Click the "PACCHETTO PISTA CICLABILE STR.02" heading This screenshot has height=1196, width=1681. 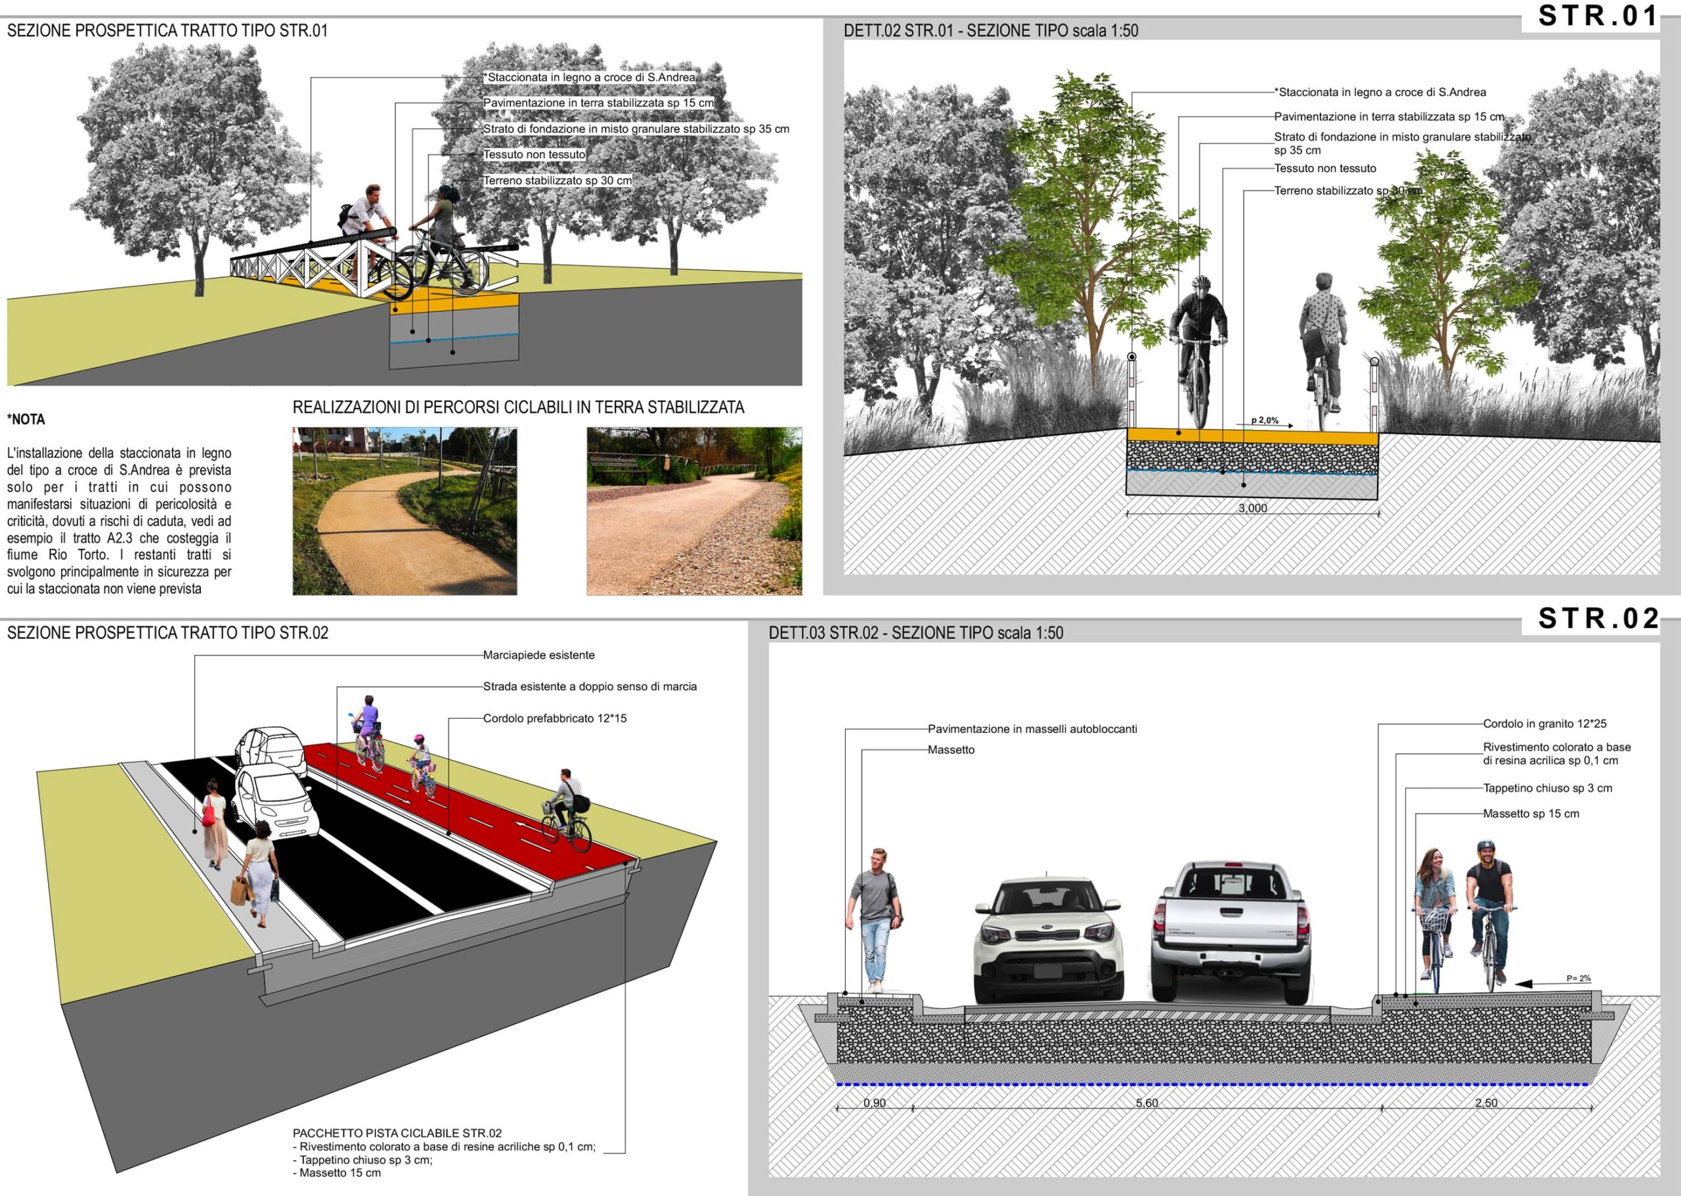pyautogui.click(x=397, y=1134)
